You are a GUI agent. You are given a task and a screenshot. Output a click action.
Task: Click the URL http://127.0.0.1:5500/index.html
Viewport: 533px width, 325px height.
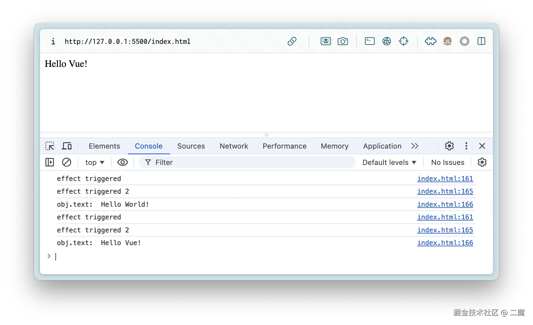(x=127, y=41)
